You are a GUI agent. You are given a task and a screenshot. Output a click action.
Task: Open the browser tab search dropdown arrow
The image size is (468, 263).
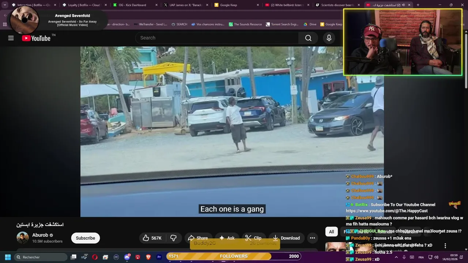[5, 5]
